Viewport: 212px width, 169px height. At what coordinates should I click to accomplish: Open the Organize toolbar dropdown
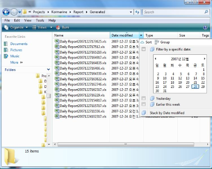click(16, 27)
